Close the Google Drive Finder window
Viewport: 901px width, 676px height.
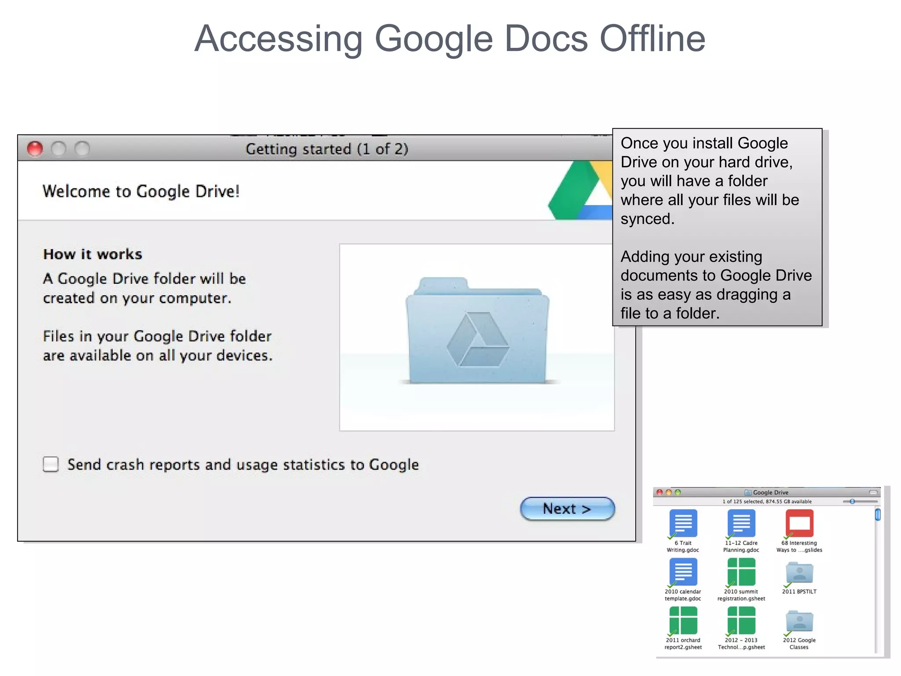[x=660, y=492]
